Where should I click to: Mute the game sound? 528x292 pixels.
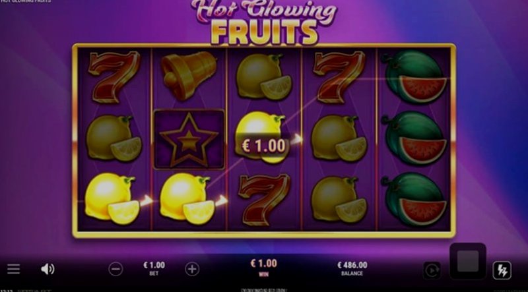point(48,269)
